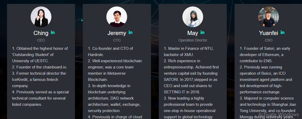Click Yuanfei's profile photo

pos(269,17)
